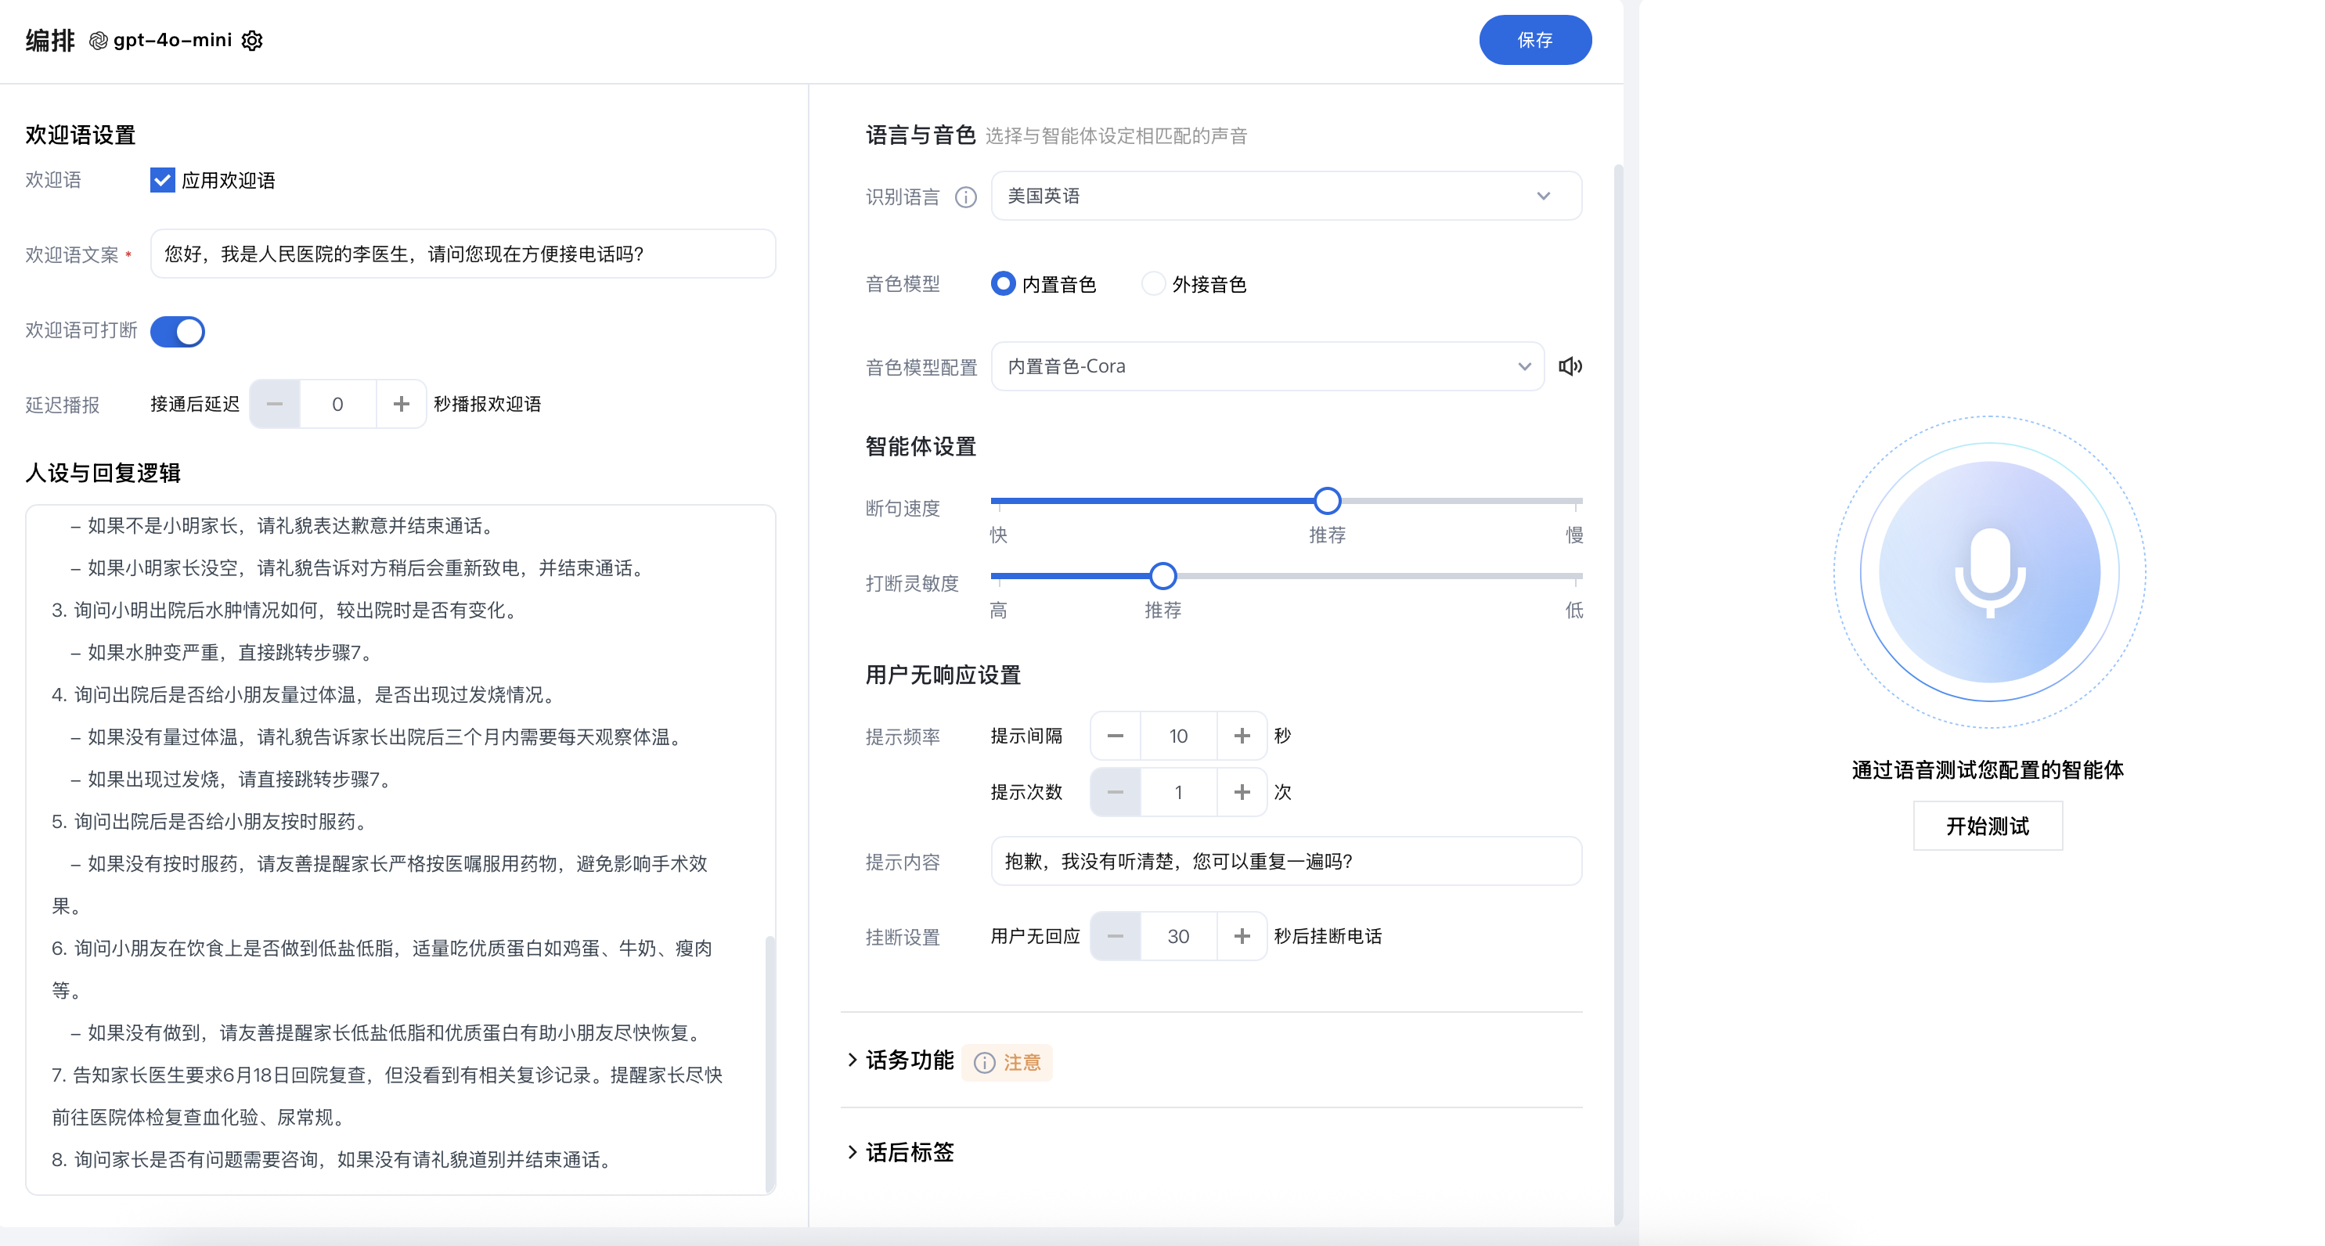Click the large microphone test icon
Screen dimensions: 2325x1246
tap(1989, 572)
